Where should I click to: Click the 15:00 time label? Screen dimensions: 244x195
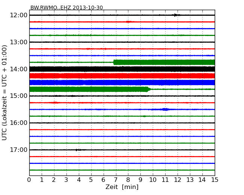18,96
